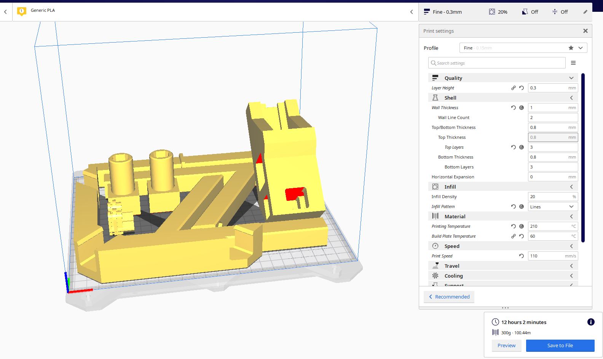
Task: Edit the Wall Thickness value field
Action: coord(553,108)
